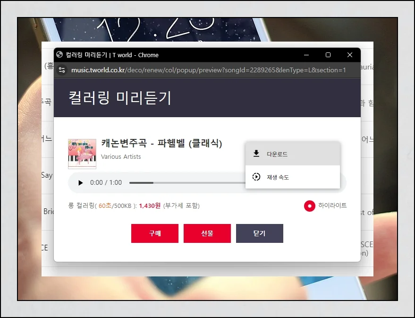This screenshot has width=415, height=318.
Task: Click the Various Artists artist name
Action: pyautogui.click(x=121, y=156)
